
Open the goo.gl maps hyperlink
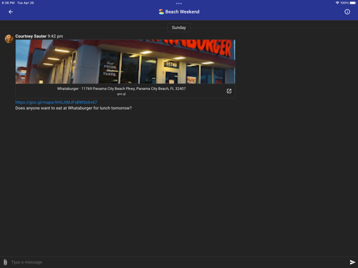[x=56, y=102]
